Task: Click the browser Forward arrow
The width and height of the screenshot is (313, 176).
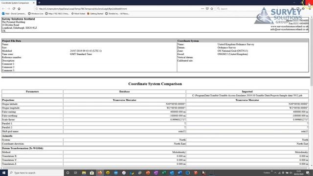Action: 9,9
